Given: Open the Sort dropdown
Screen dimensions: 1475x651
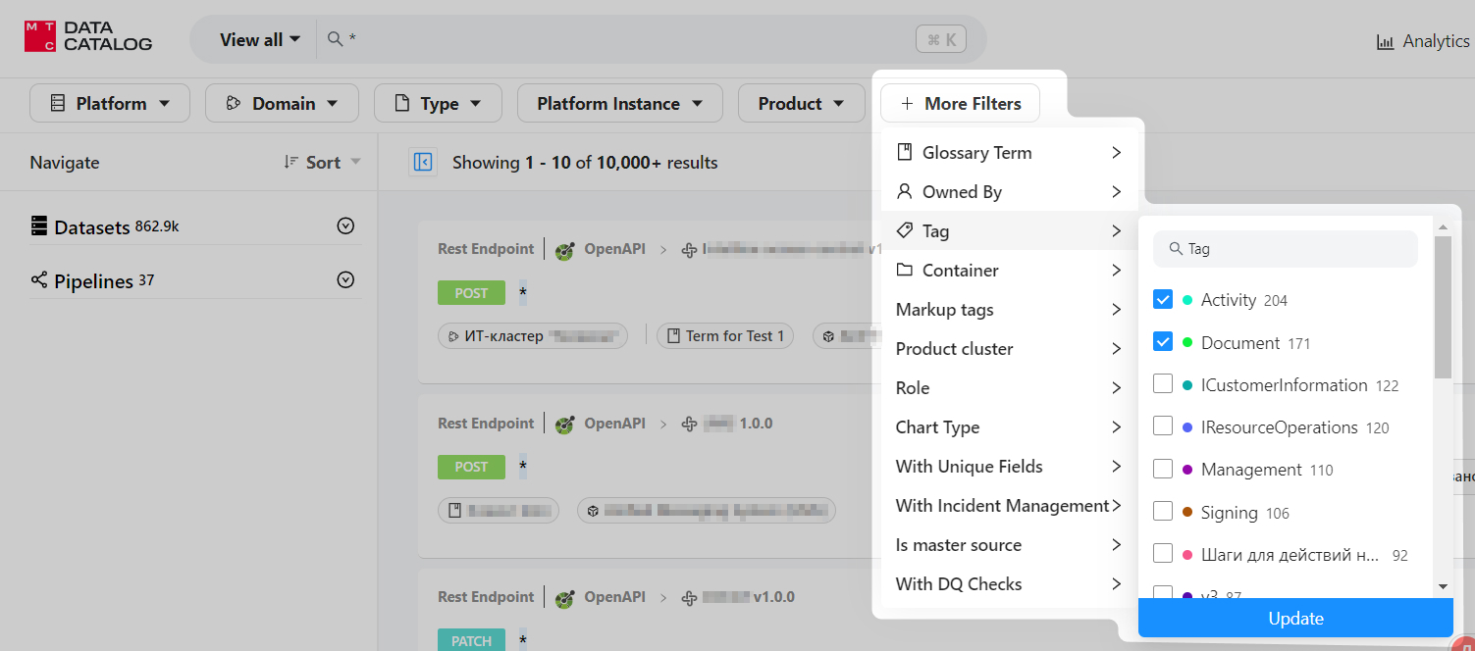Looking at the screenshot, I should point(321,162).
